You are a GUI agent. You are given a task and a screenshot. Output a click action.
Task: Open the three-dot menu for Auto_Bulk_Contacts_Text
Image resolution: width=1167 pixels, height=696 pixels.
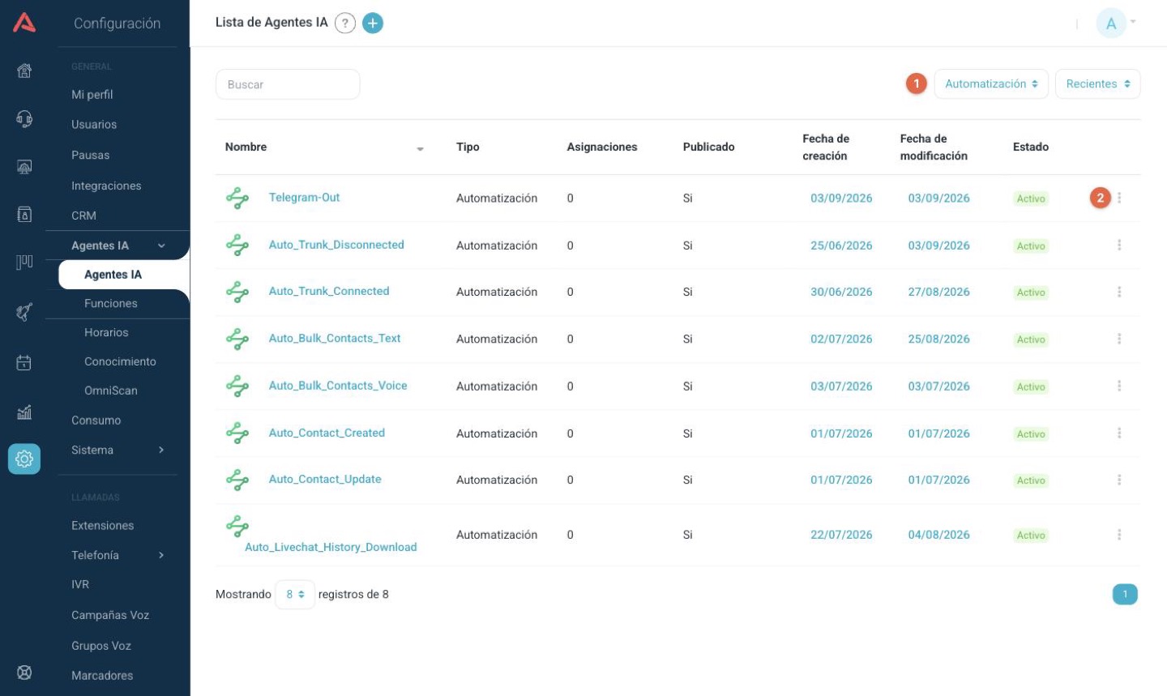(x=1119, y=339)
